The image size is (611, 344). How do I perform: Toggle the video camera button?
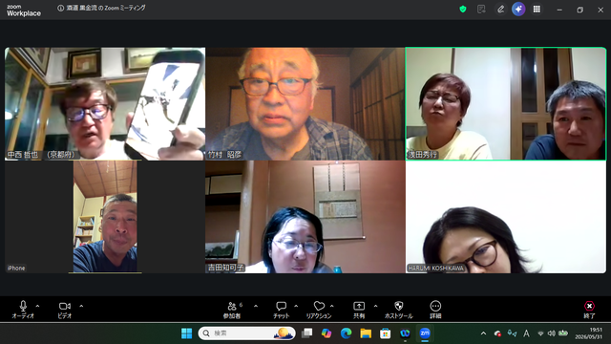click(x=65, y=310)
